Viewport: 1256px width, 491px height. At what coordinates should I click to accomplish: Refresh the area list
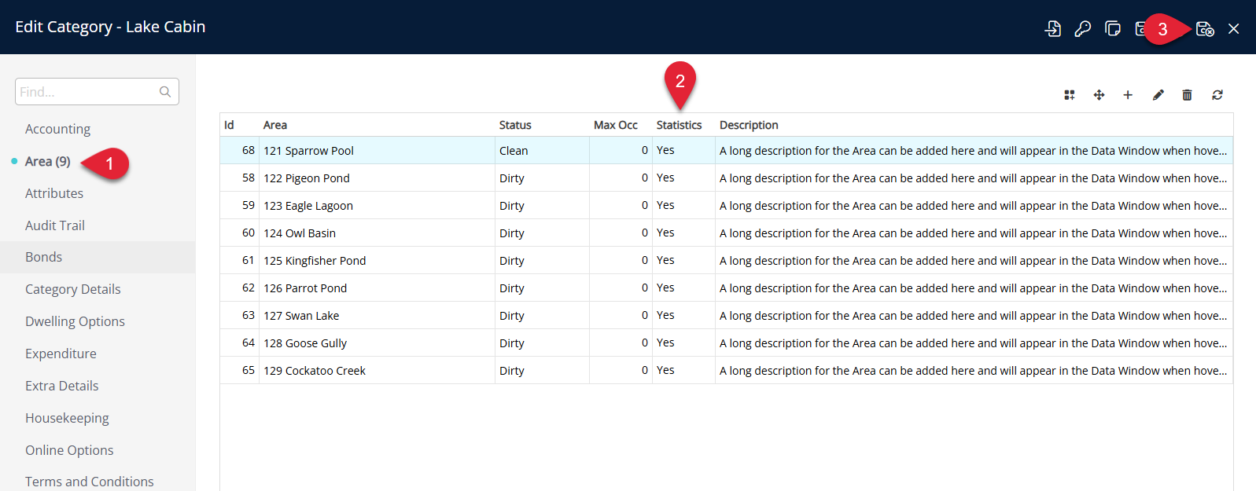pos(1217,95)
